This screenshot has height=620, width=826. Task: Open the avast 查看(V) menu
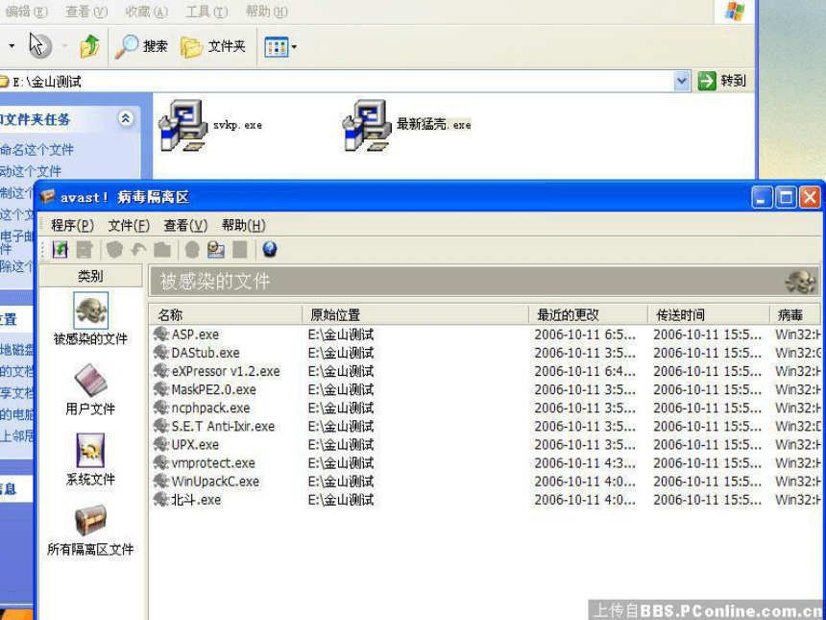[x=185, y=226]
